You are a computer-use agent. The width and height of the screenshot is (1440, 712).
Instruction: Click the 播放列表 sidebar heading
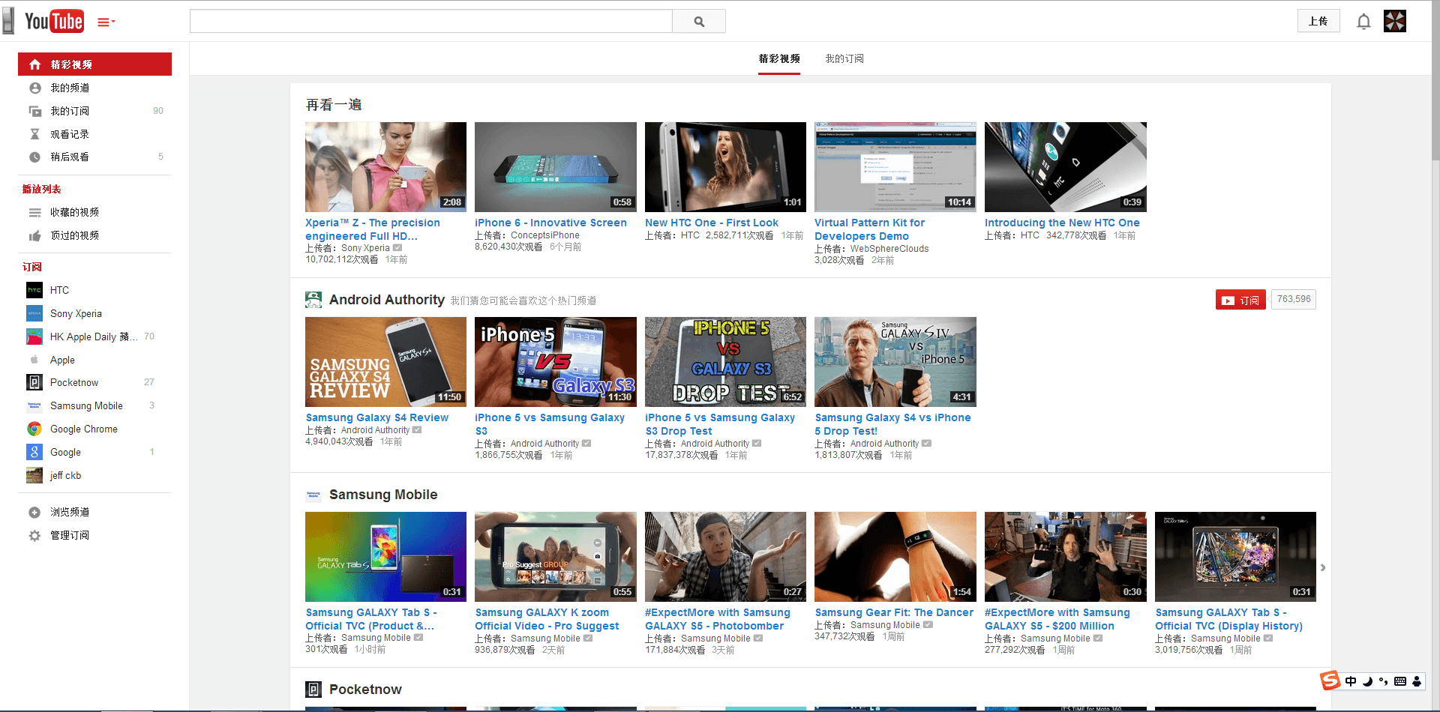pyautogui.click(x=42, y=189)
